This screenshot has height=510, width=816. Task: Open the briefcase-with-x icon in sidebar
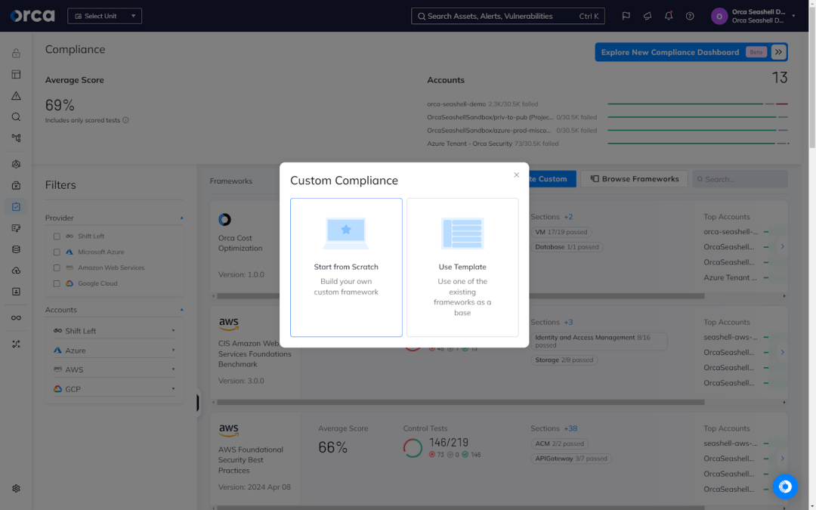pos(16,185)
